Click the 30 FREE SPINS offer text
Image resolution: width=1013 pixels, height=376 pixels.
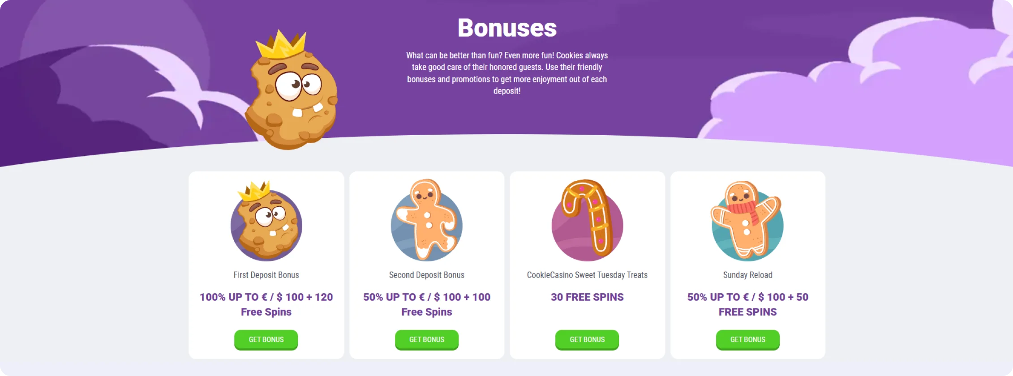coord(587,297)
